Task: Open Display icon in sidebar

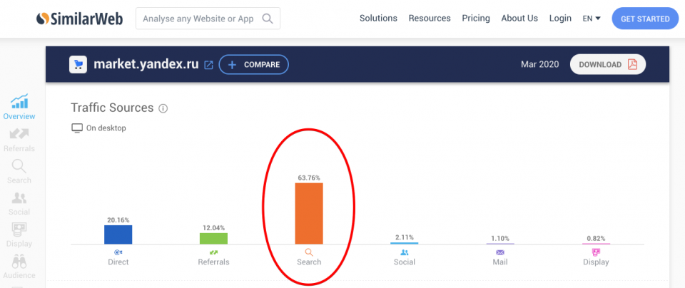Action: coord(19,230)
